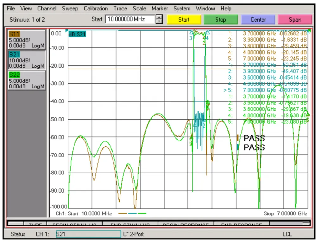317x242 pixels.
Task: Click the Start frequency input field
Action: pyautogui.click(x=130, y=19)
